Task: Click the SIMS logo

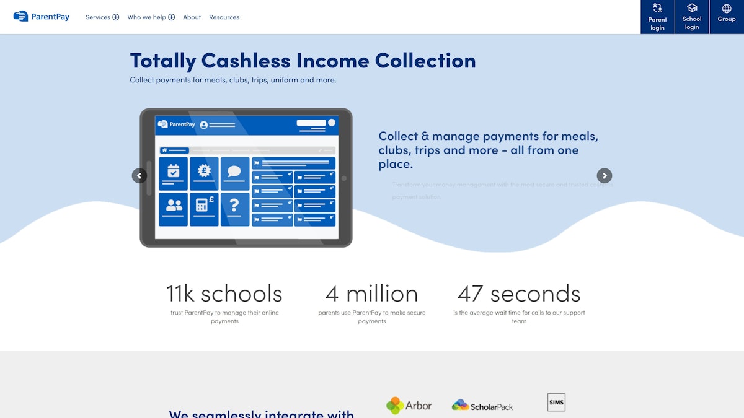Action: coord(556,403)
